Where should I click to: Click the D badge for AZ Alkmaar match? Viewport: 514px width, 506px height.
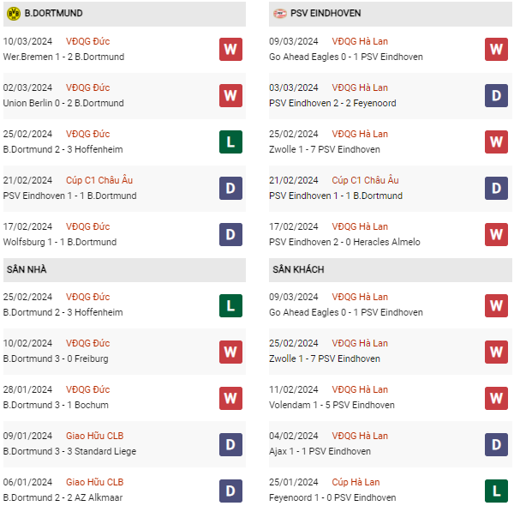[x=230, y=490]
